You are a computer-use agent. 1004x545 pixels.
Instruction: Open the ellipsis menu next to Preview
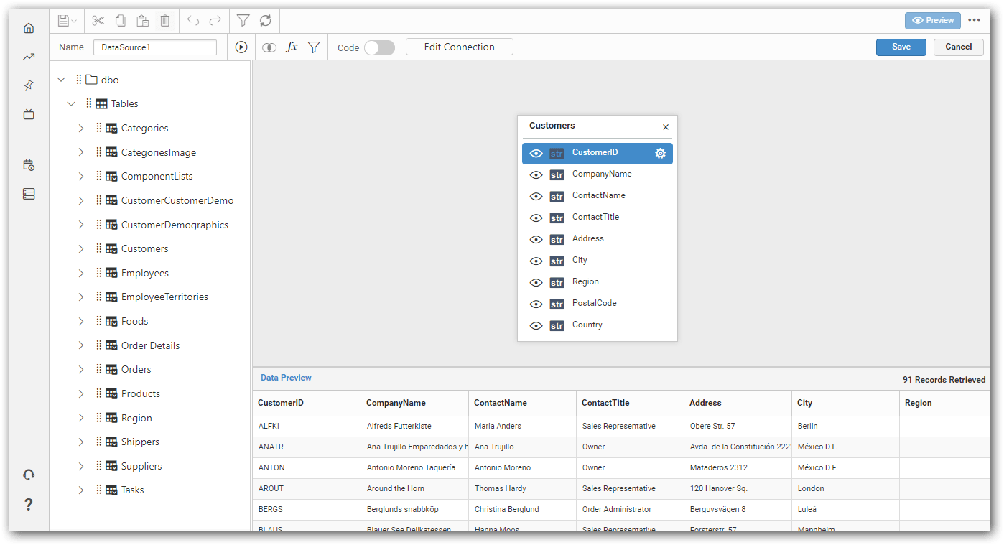tap(975, 20)
